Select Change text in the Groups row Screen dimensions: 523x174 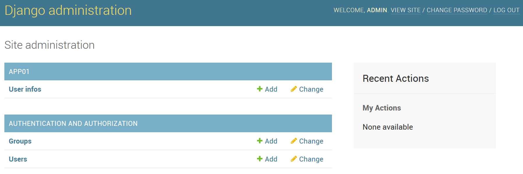[x=311, y=141]
